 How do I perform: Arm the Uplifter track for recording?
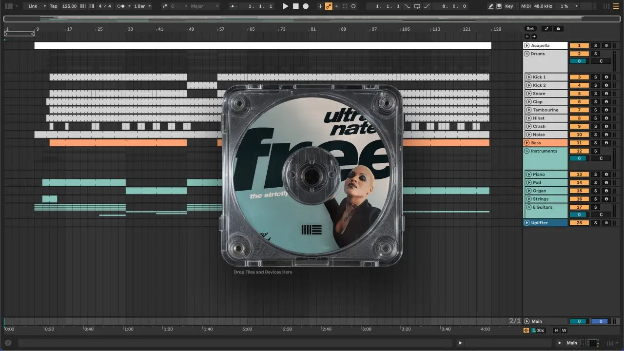tap(606, 223)
